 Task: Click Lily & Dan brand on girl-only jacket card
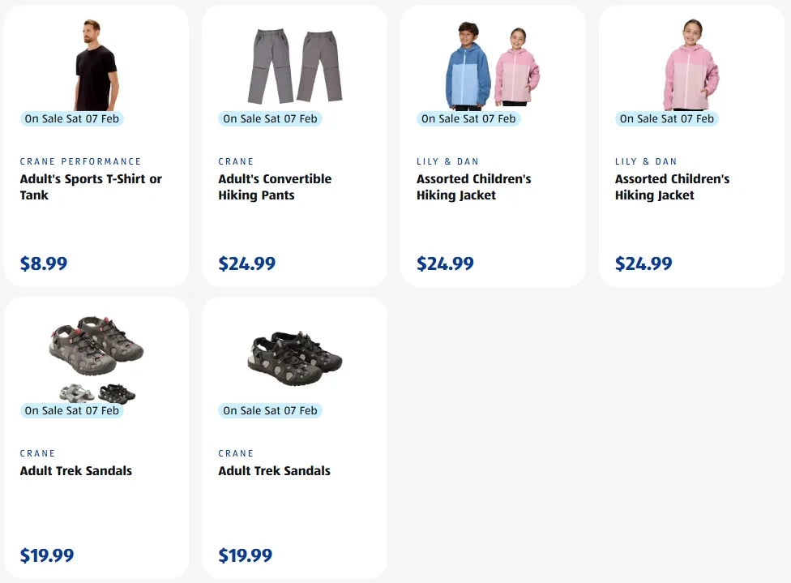646,161
